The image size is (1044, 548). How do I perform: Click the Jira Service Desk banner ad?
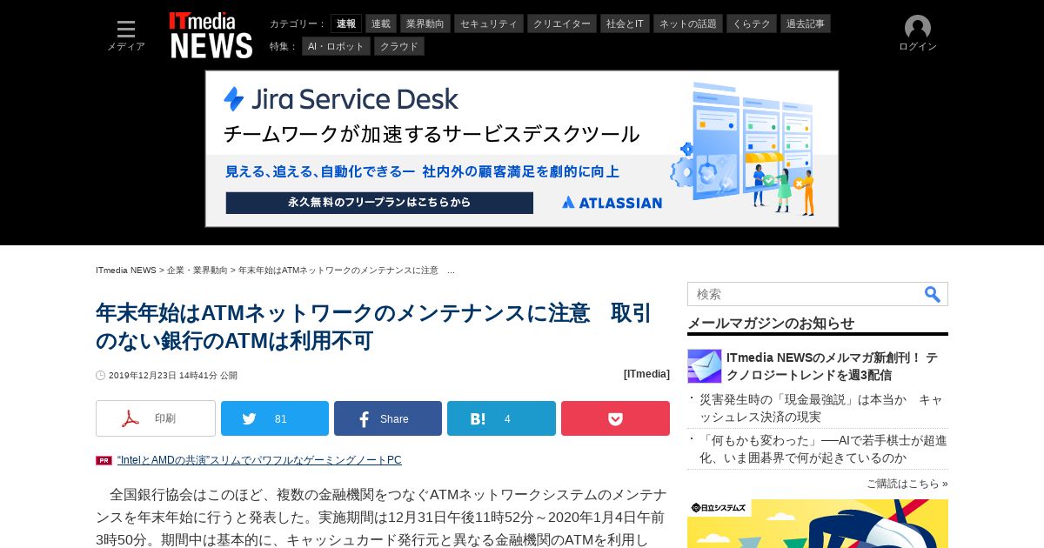point(522,149)
